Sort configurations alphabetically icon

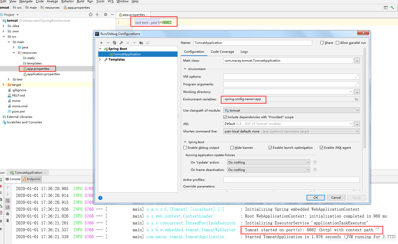[148, 43]
